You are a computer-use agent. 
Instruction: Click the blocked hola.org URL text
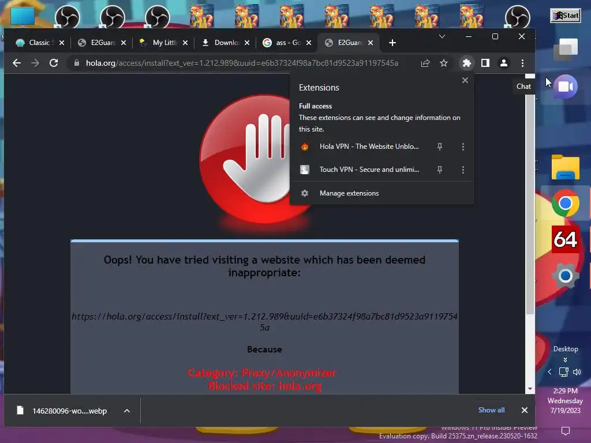click(x=264, y=322)
